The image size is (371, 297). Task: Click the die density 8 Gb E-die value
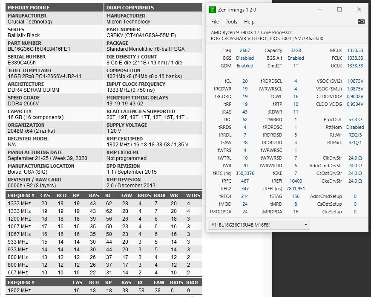[144, 63]
